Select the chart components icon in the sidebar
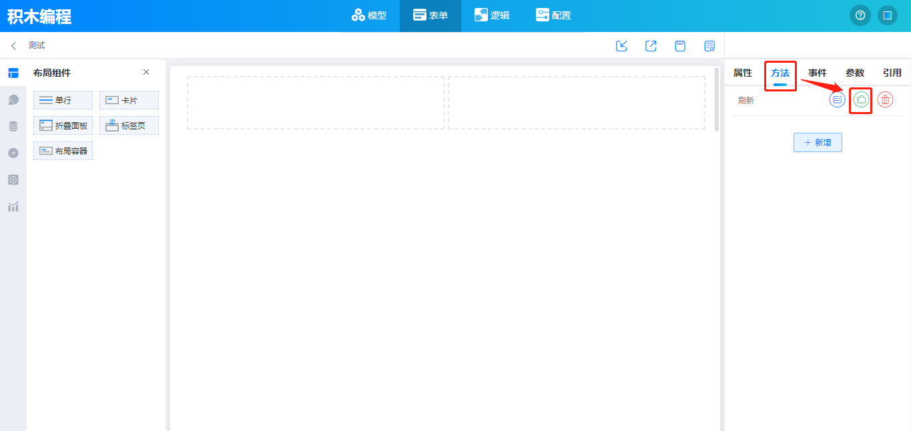The height and width of the screenshot is (431, 911). (x=13, y=207)
